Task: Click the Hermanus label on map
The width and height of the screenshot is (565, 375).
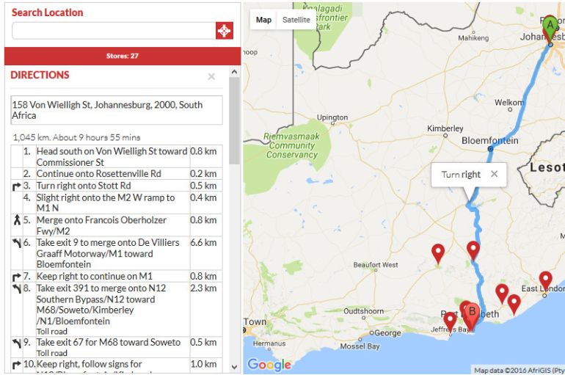Action: point(269,343)
